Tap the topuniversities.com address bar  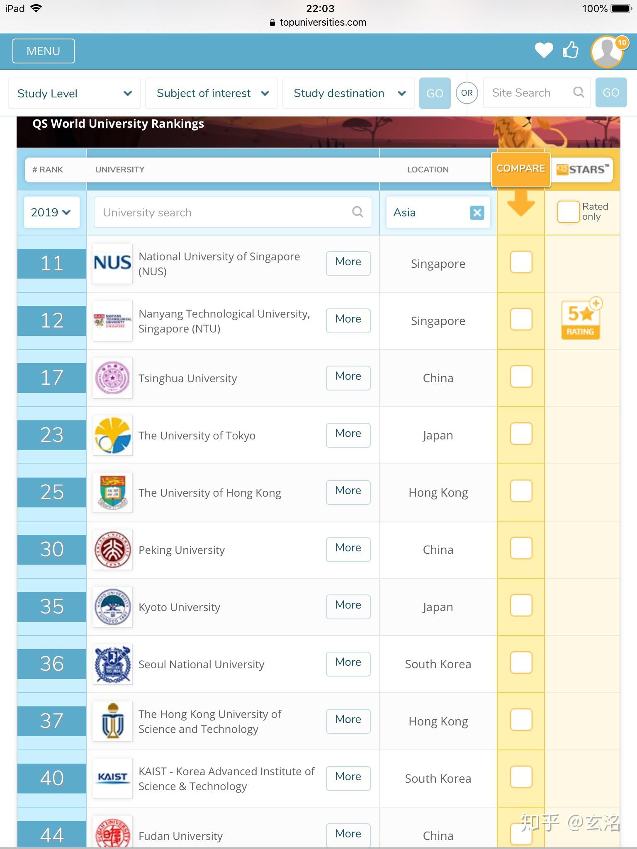(x=318, y=22)
